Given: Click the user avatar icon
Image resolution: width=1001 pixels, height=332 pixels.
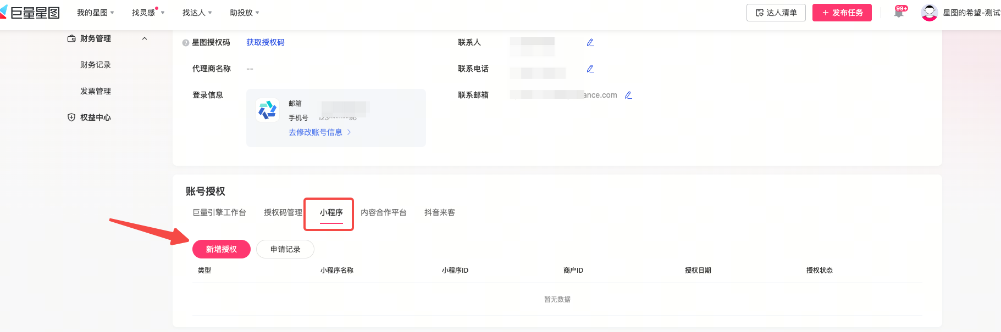Looking at the screenshot, I should (929, 13).
